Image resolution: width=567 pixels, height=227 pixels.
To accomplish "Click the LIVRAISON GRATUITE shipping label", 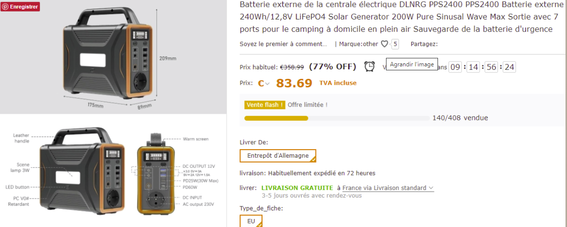I will (x=297, y=188).
